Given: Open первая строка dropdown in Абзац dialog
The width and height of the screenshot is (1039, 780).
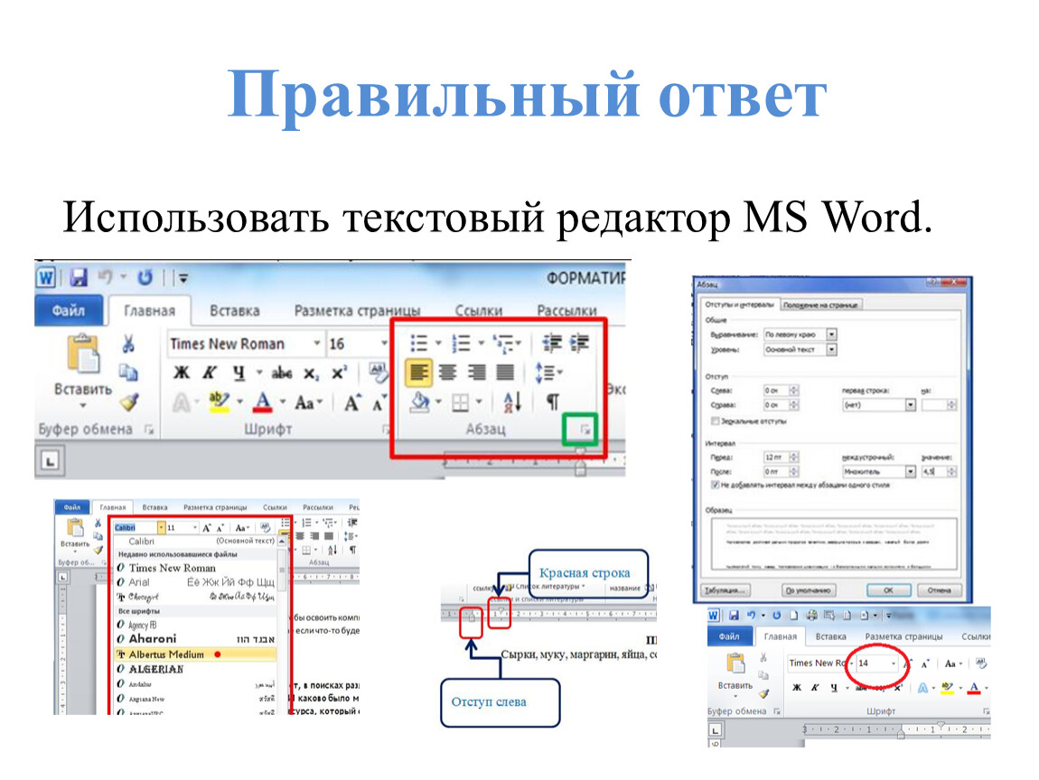Looking at the screenshot, I should click(x=911, y=404).
